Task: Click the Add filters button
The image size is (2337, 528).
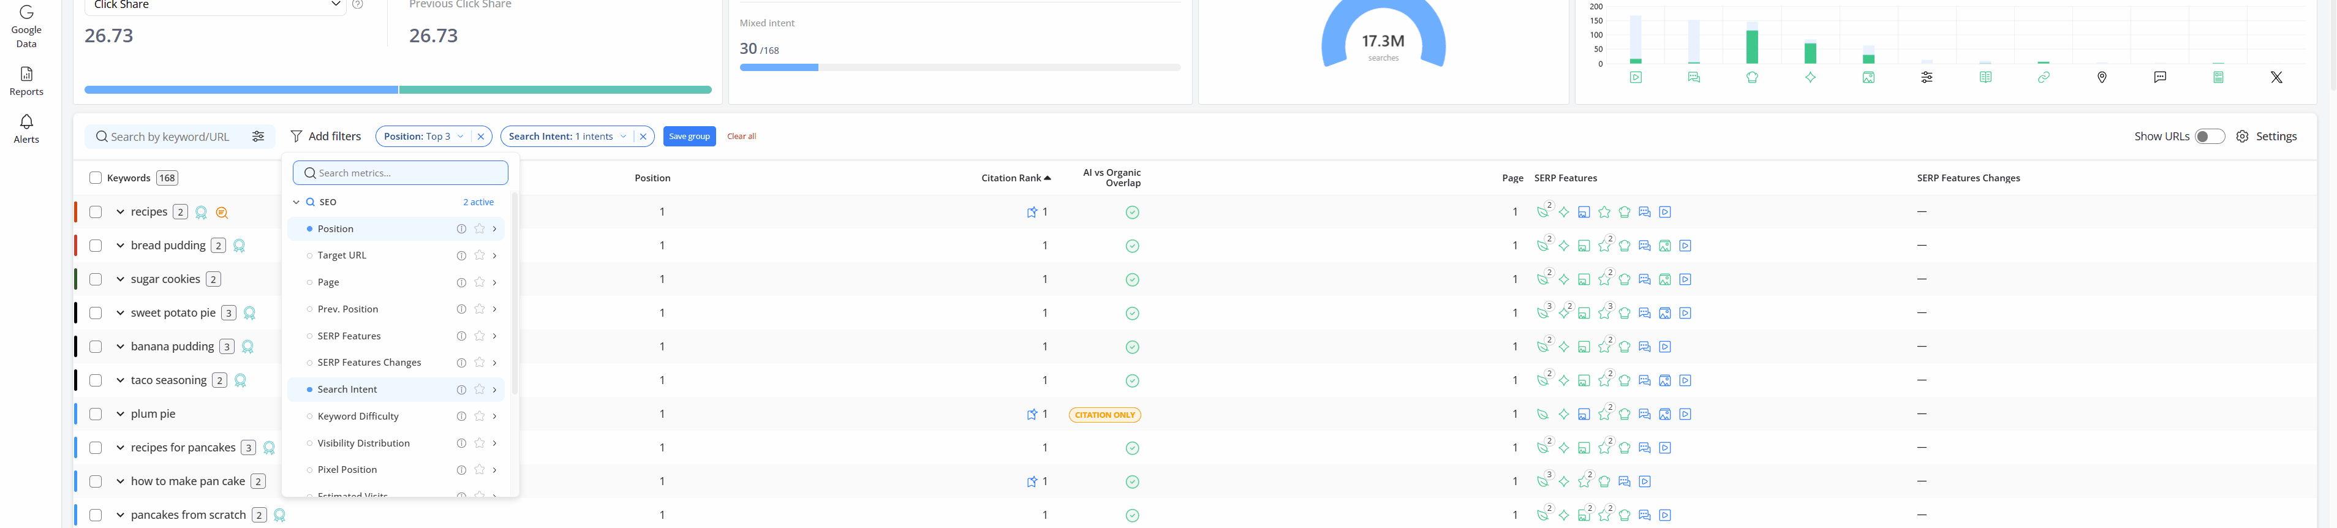Action: pos(326,136)
